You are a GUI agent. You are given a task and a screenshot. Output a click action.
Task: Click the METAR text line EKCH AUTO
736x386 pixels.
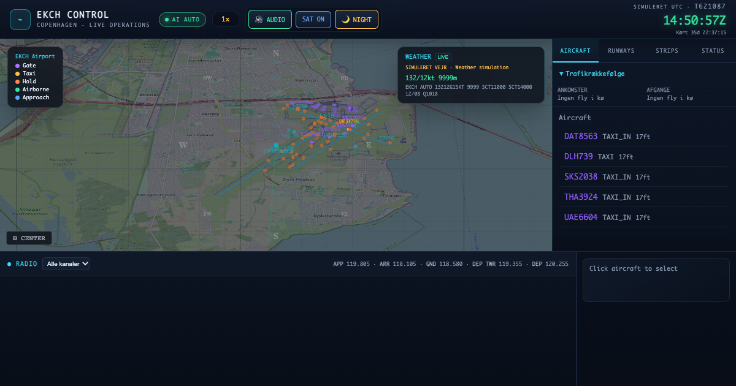click(469, 91)
